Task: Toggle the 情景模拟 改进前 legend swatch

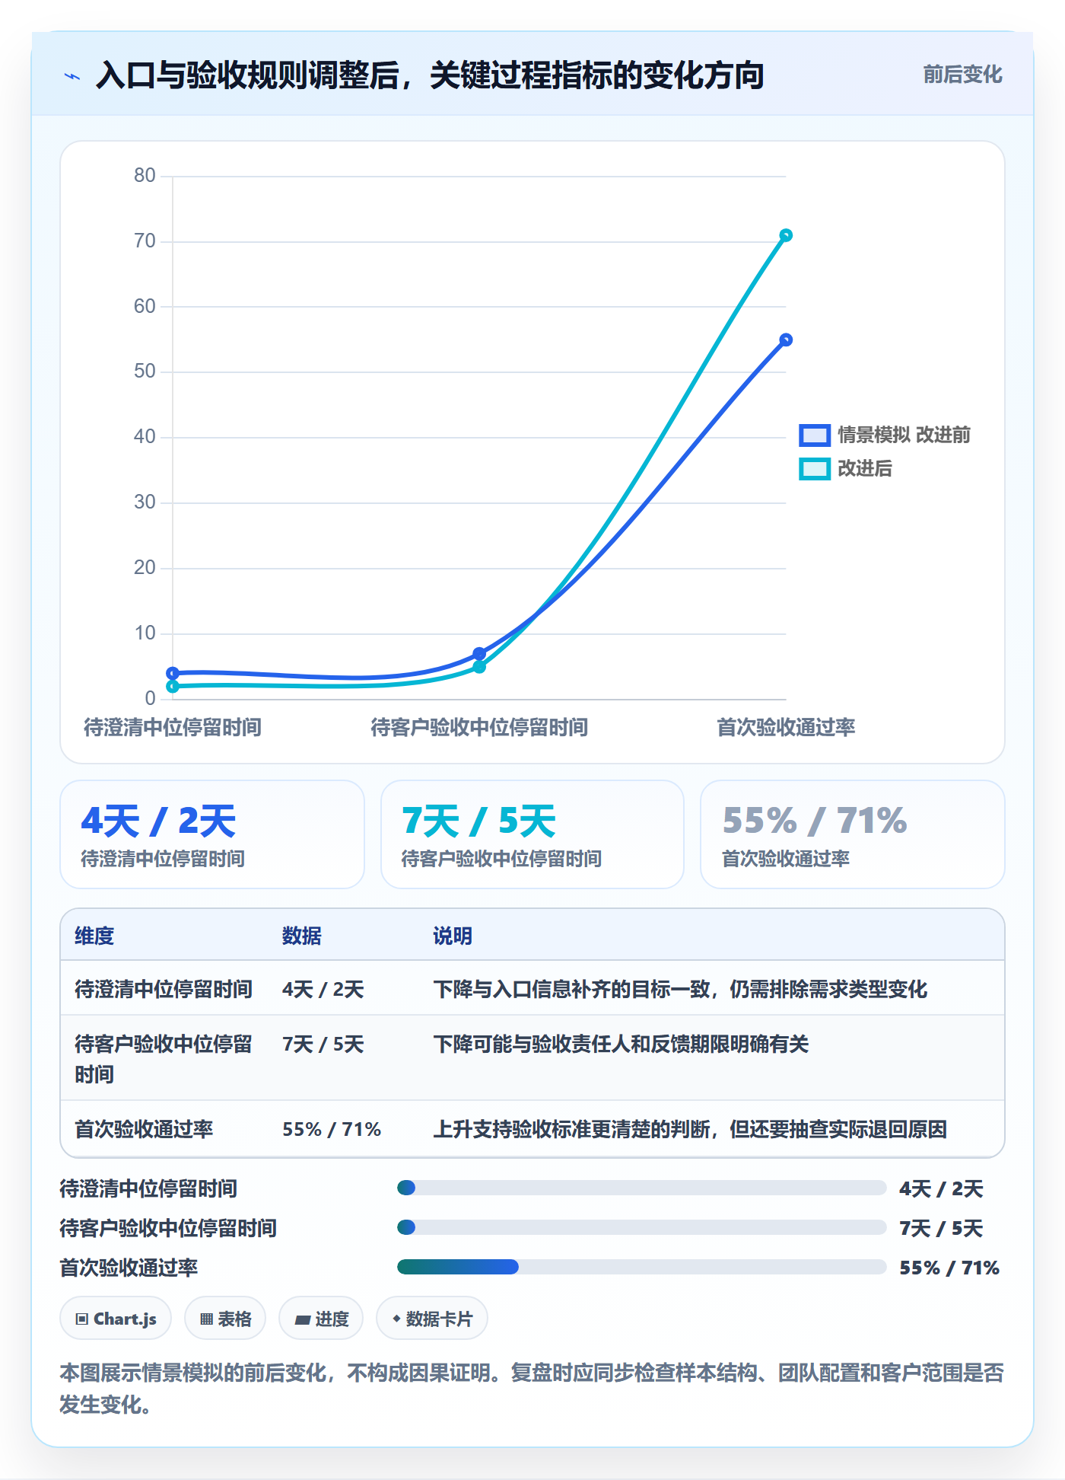Action: pos(814,435)
